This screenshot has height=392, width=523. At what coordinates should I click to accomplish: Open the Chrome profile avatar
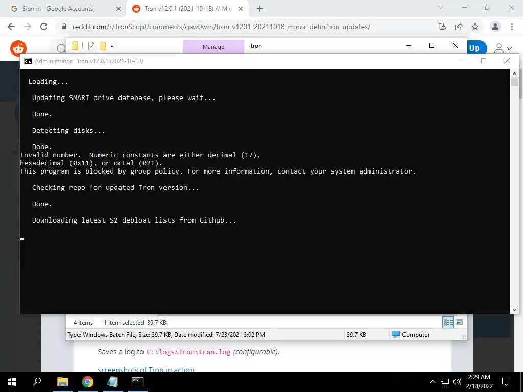tap(495, 27)
